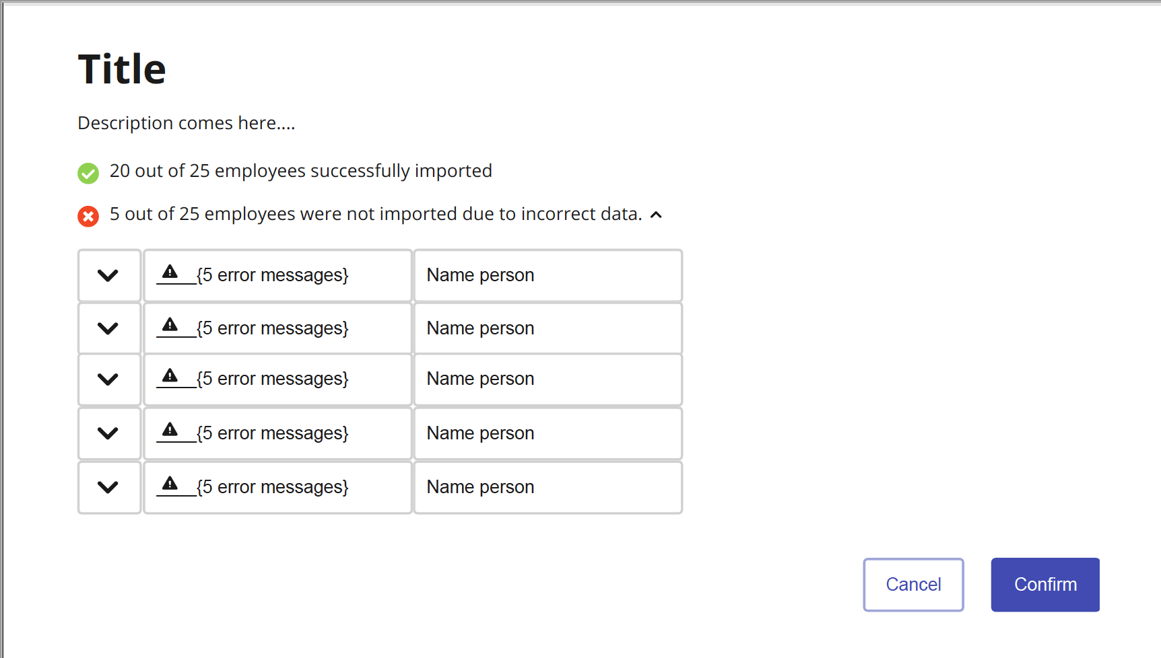Select Name person cell in the first row
1161x658 pixels.
click(548, 275)
